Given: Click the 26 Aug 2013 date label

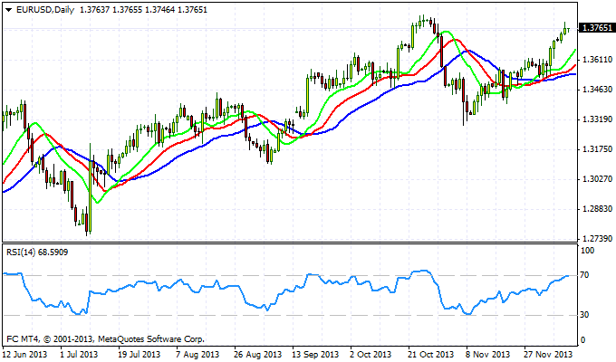Looking at the screenshot, I should [257, 354].
